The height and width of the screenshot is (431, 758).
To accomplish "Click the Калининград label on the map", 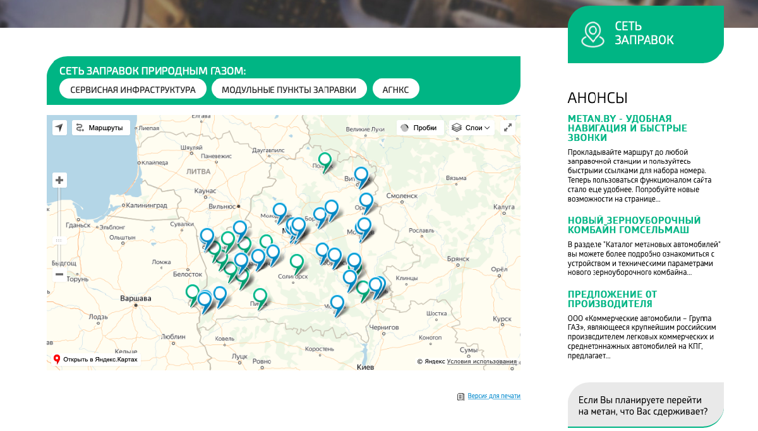I will click(x=147, y=205).
